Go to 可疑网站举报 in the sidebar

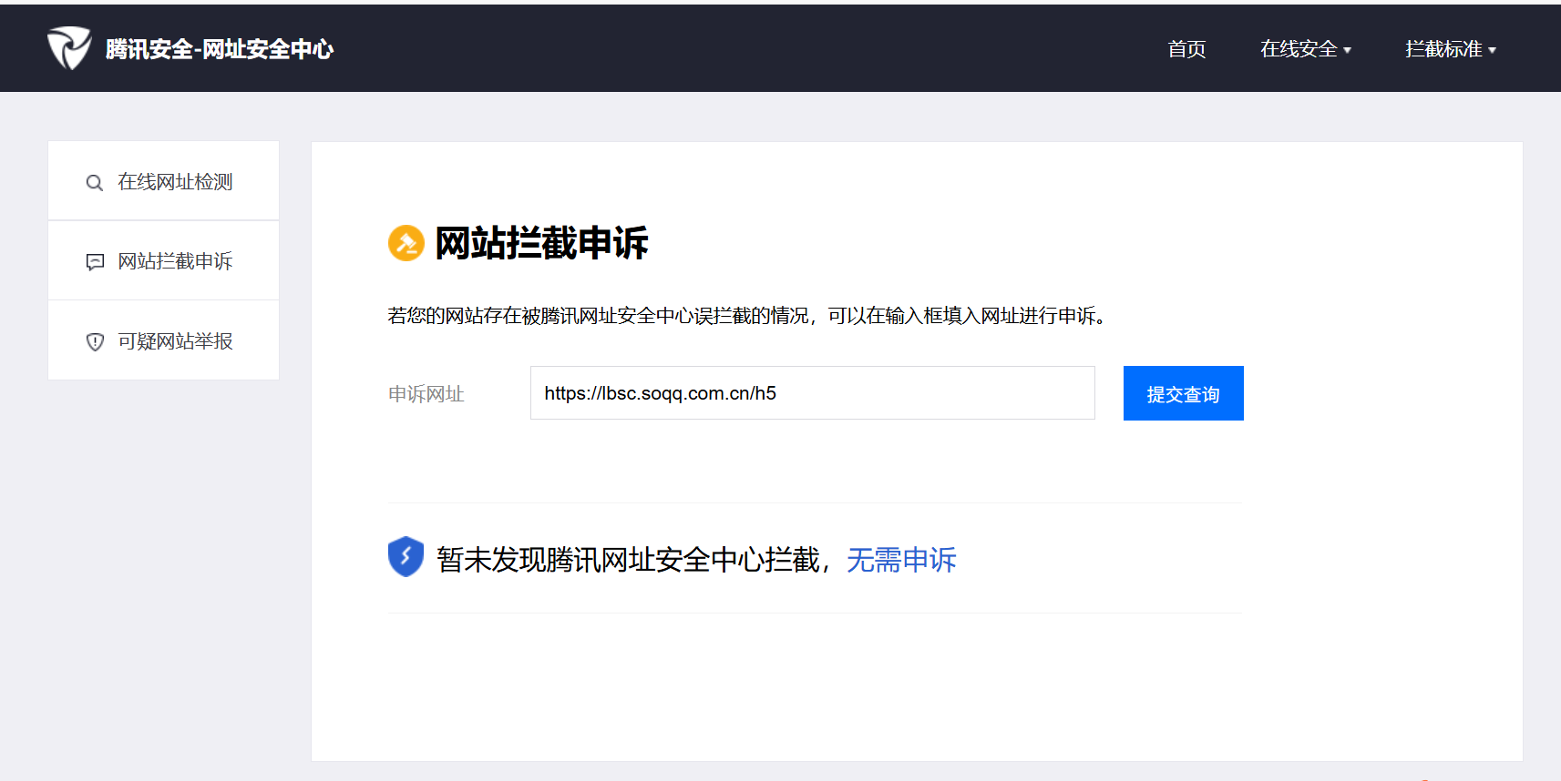tap(163, 340)
